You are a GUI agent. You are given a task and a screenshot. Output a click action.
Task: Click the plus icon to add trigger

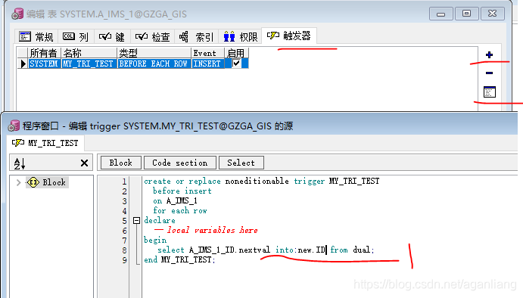pos(489,54)
